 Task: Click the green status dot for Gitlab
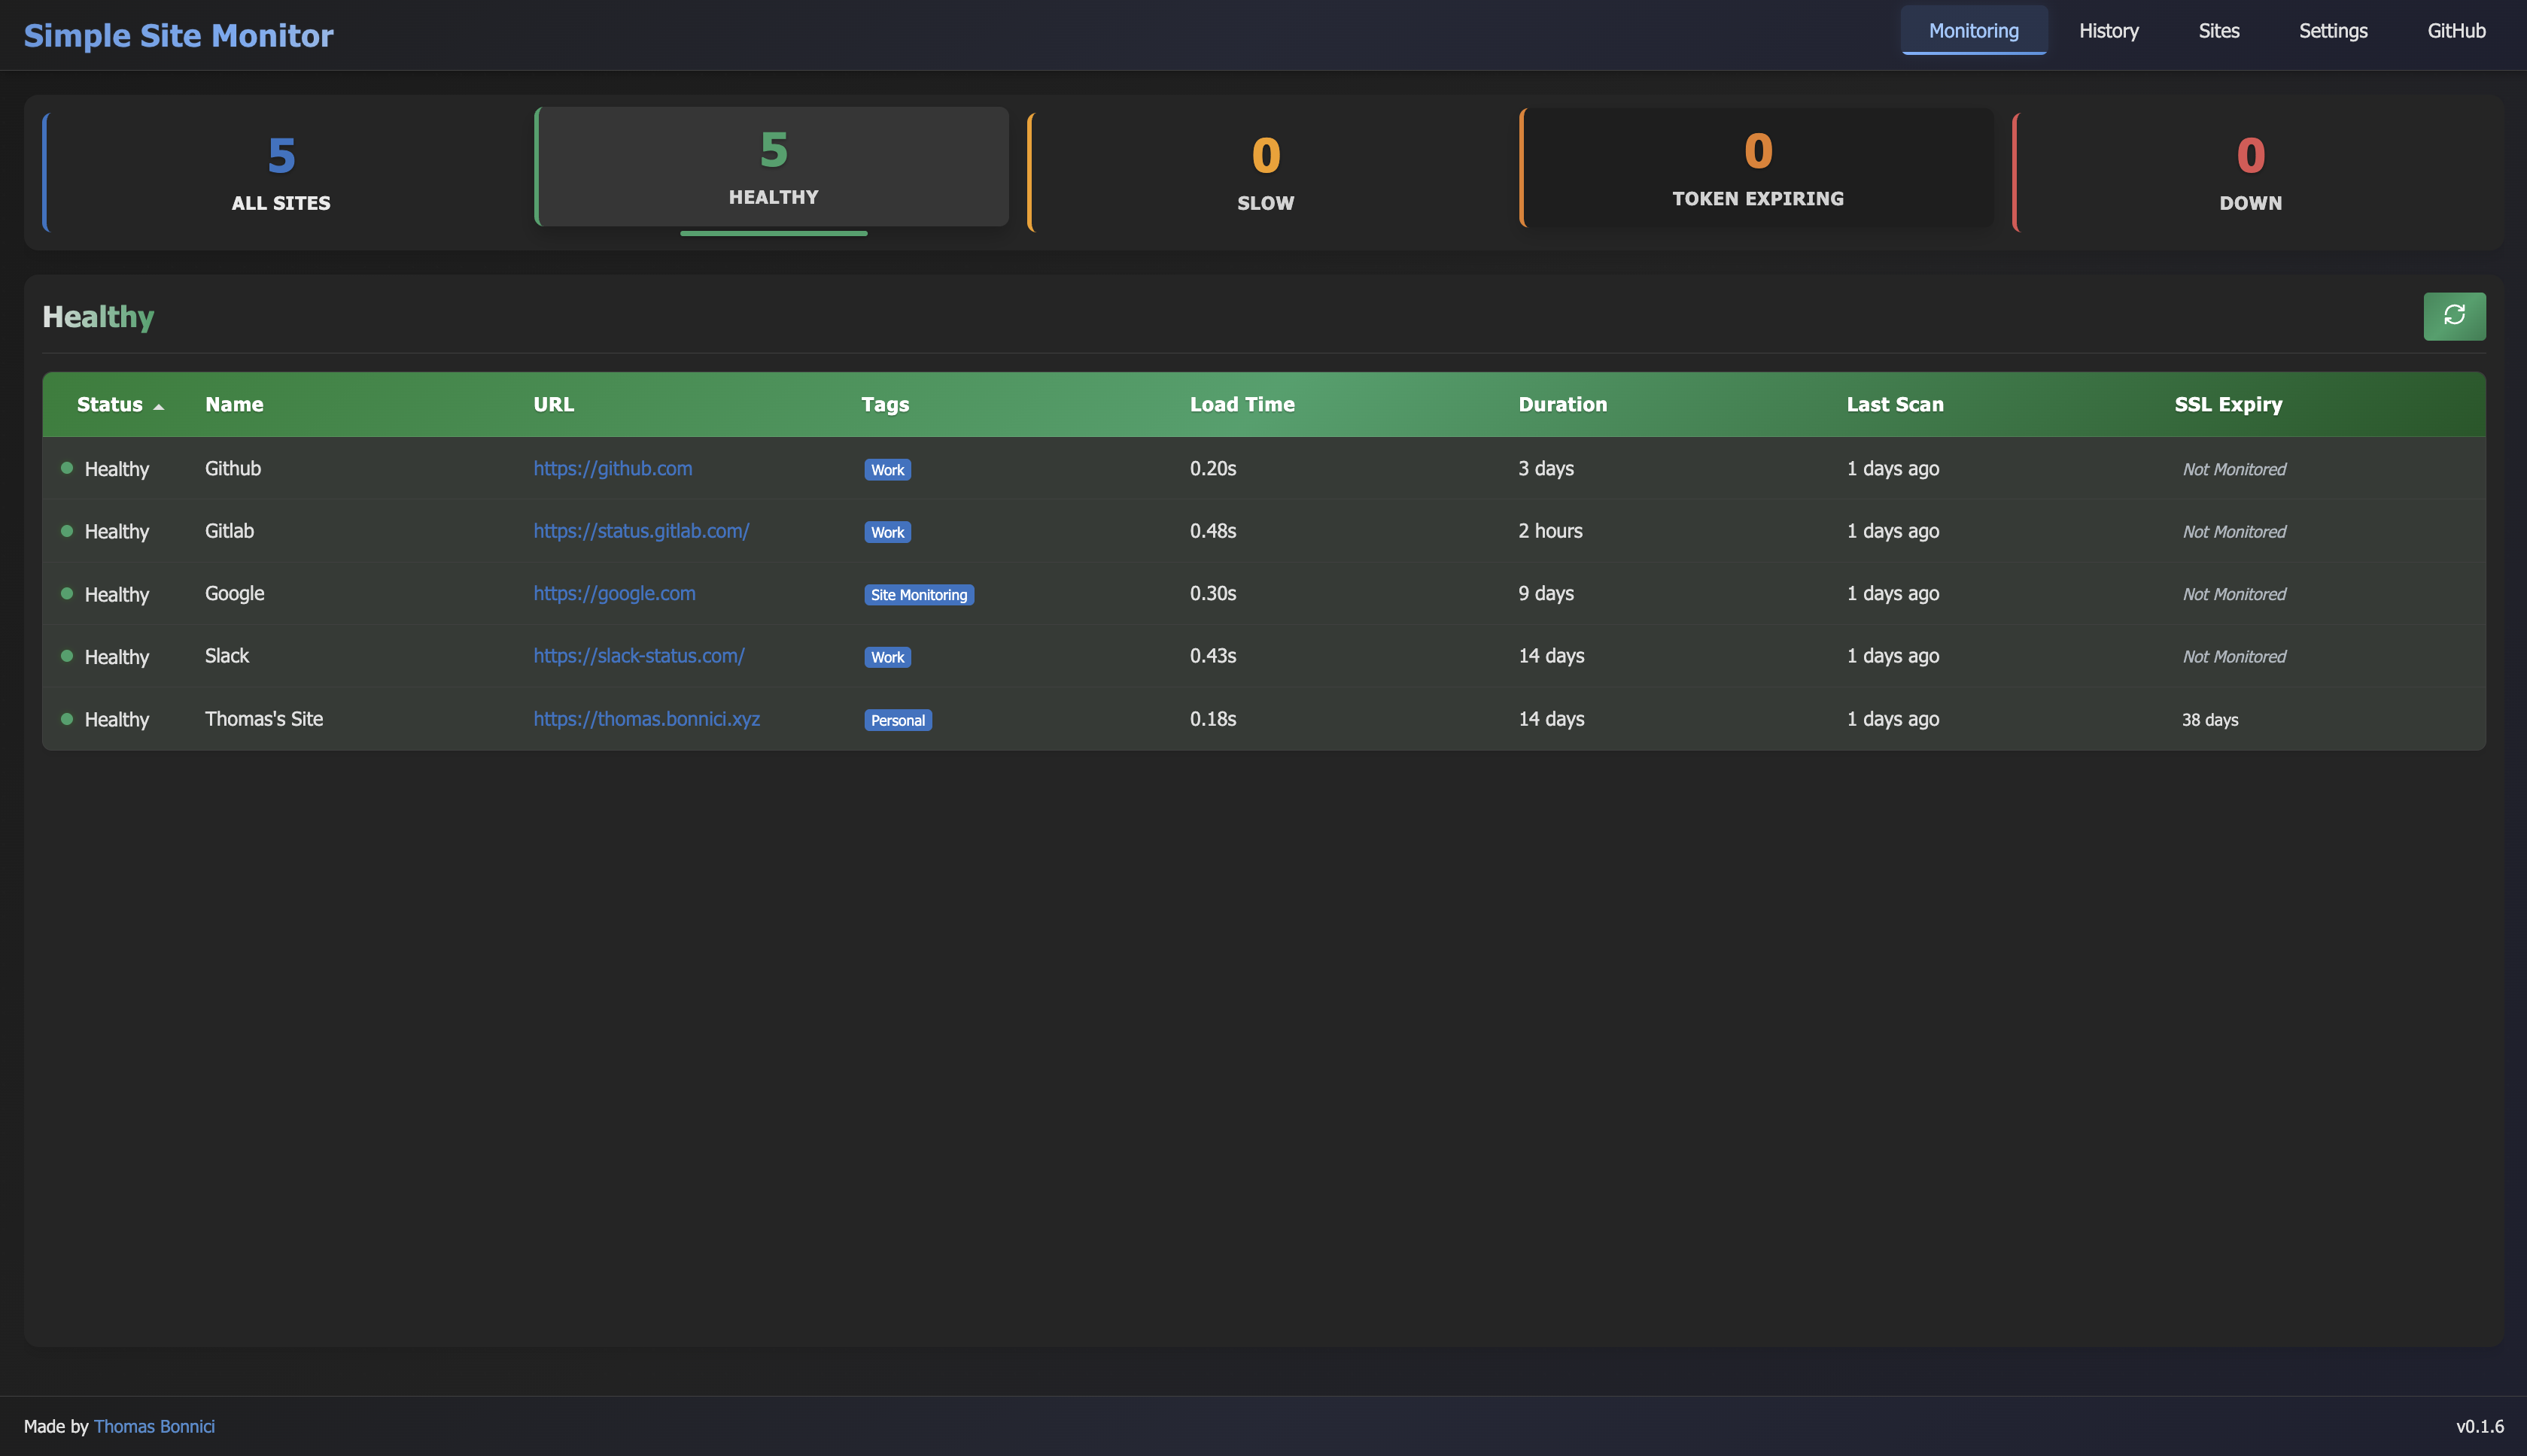click(67, 531)
